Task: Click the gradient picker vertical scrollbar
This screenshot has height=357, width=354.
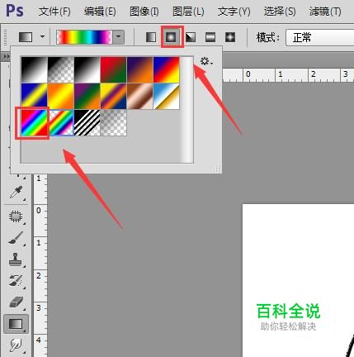Action: pos(187,110)
